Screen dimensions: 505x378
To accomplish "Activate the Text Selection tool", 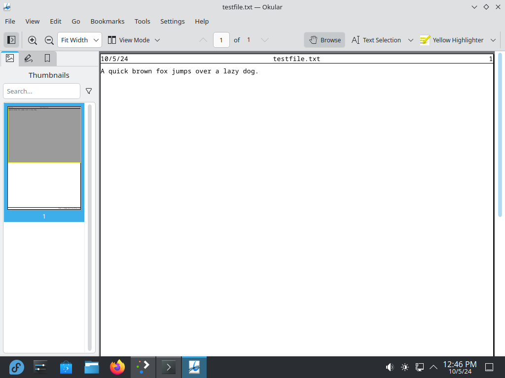I will [x=376, y=40].
